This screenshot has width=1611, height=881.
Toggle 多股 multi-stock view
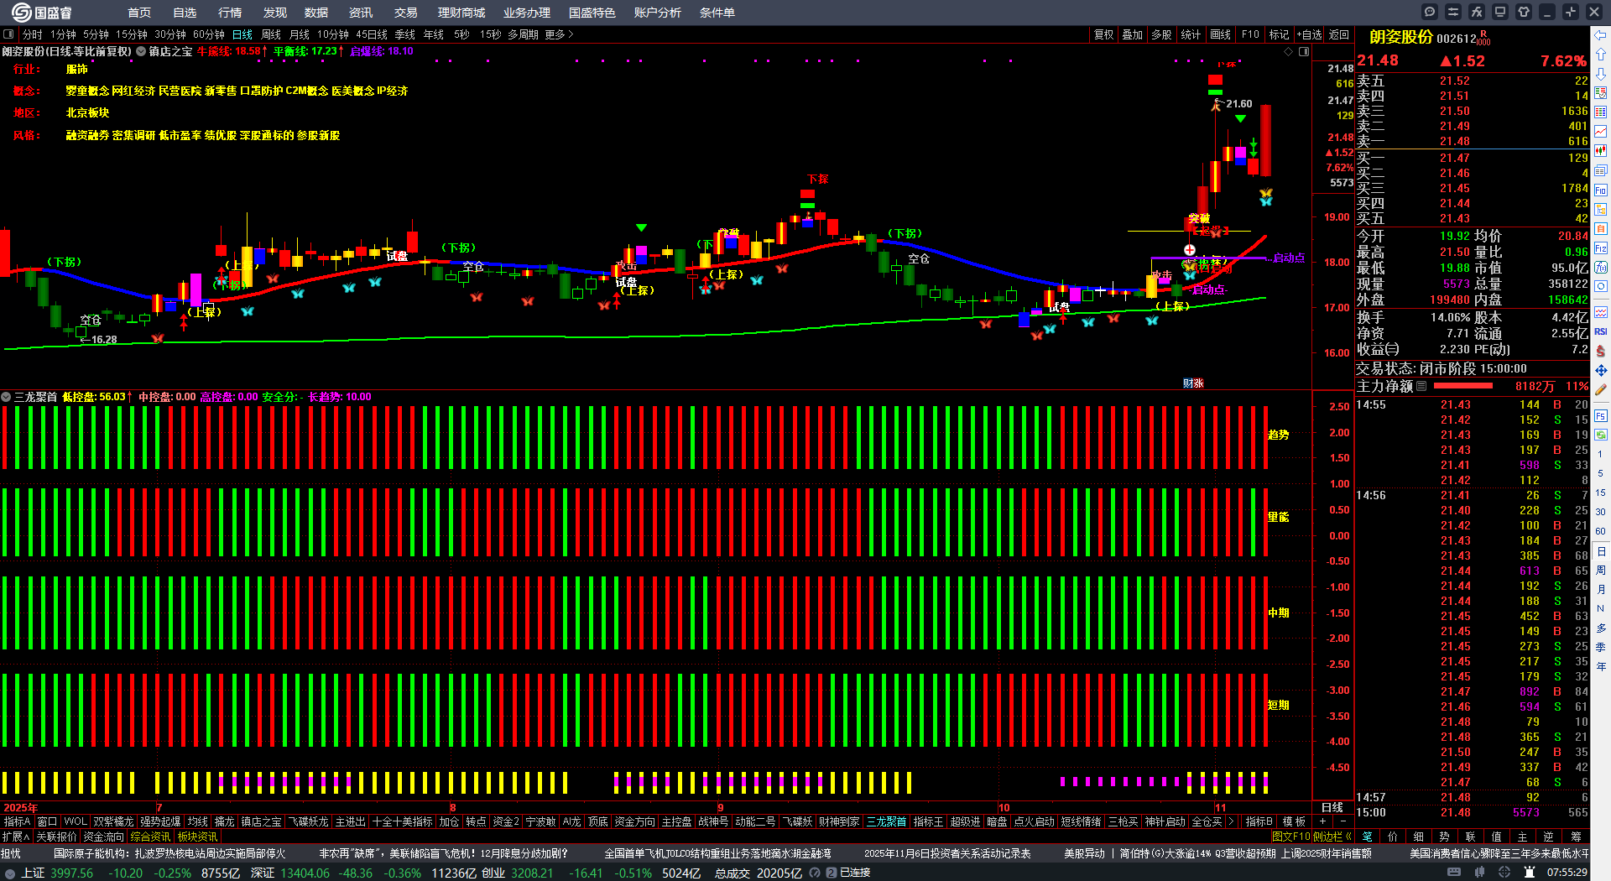pos(1161,34)
